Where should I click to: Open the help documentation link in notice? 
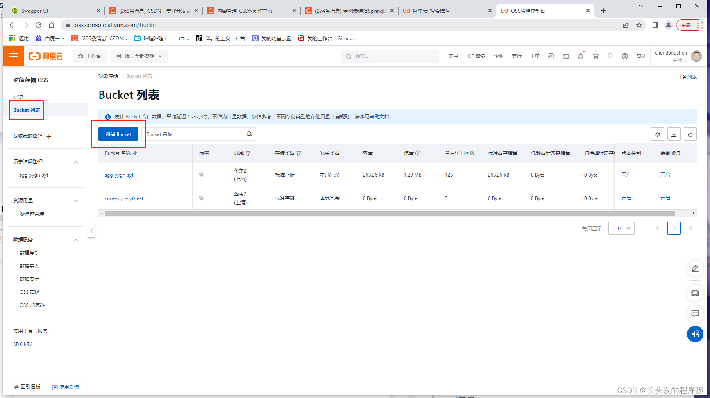380,117
